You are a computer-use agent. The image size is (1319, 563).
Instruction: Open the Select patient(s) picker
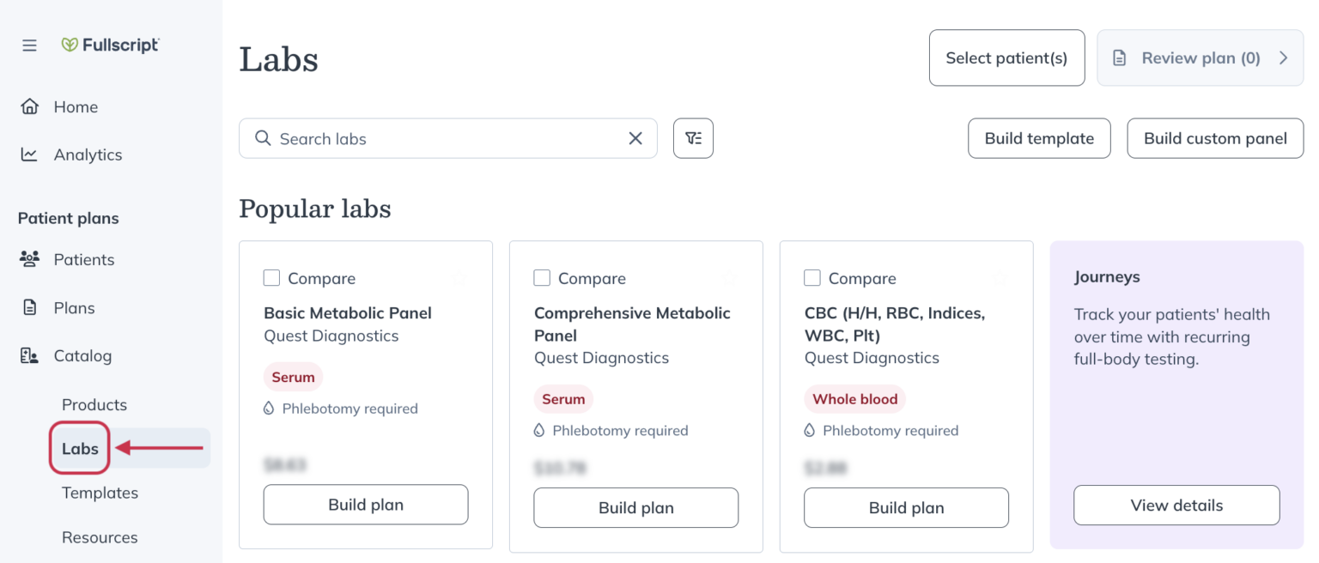1006,58
